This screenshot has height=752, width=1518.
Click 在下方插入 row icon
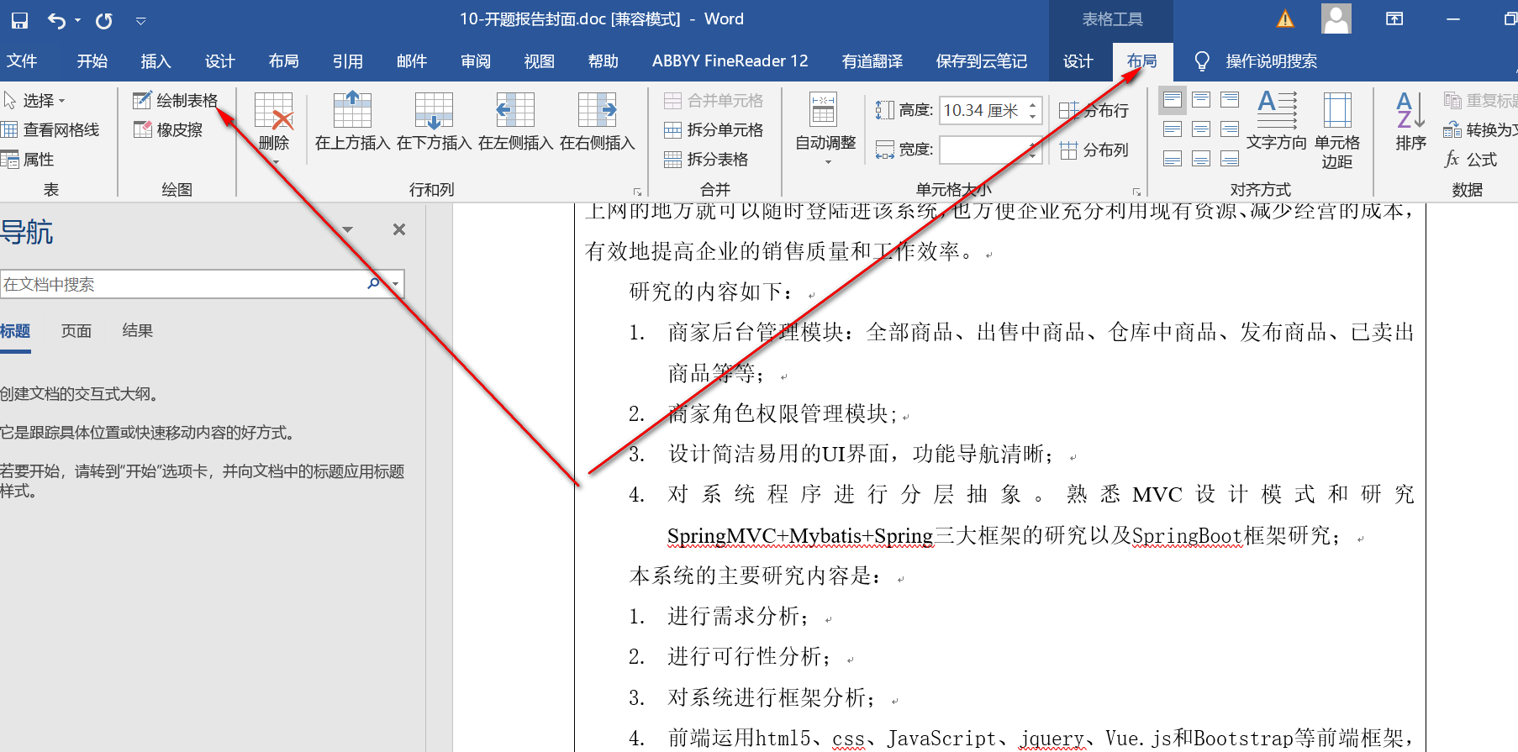click(434, 110)
